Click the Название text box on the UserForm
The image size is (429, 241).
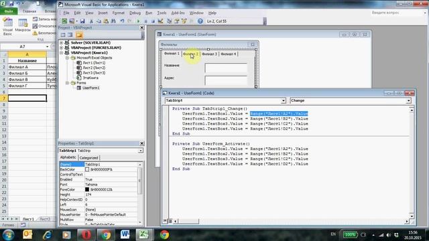[226, 68]
